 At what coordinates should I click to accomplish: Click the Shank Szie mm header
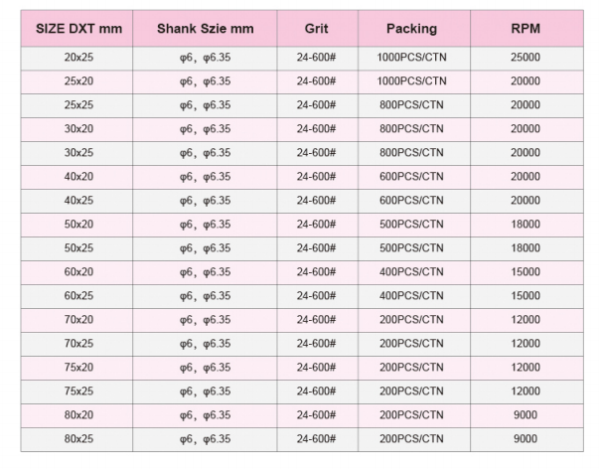[205, 29]
